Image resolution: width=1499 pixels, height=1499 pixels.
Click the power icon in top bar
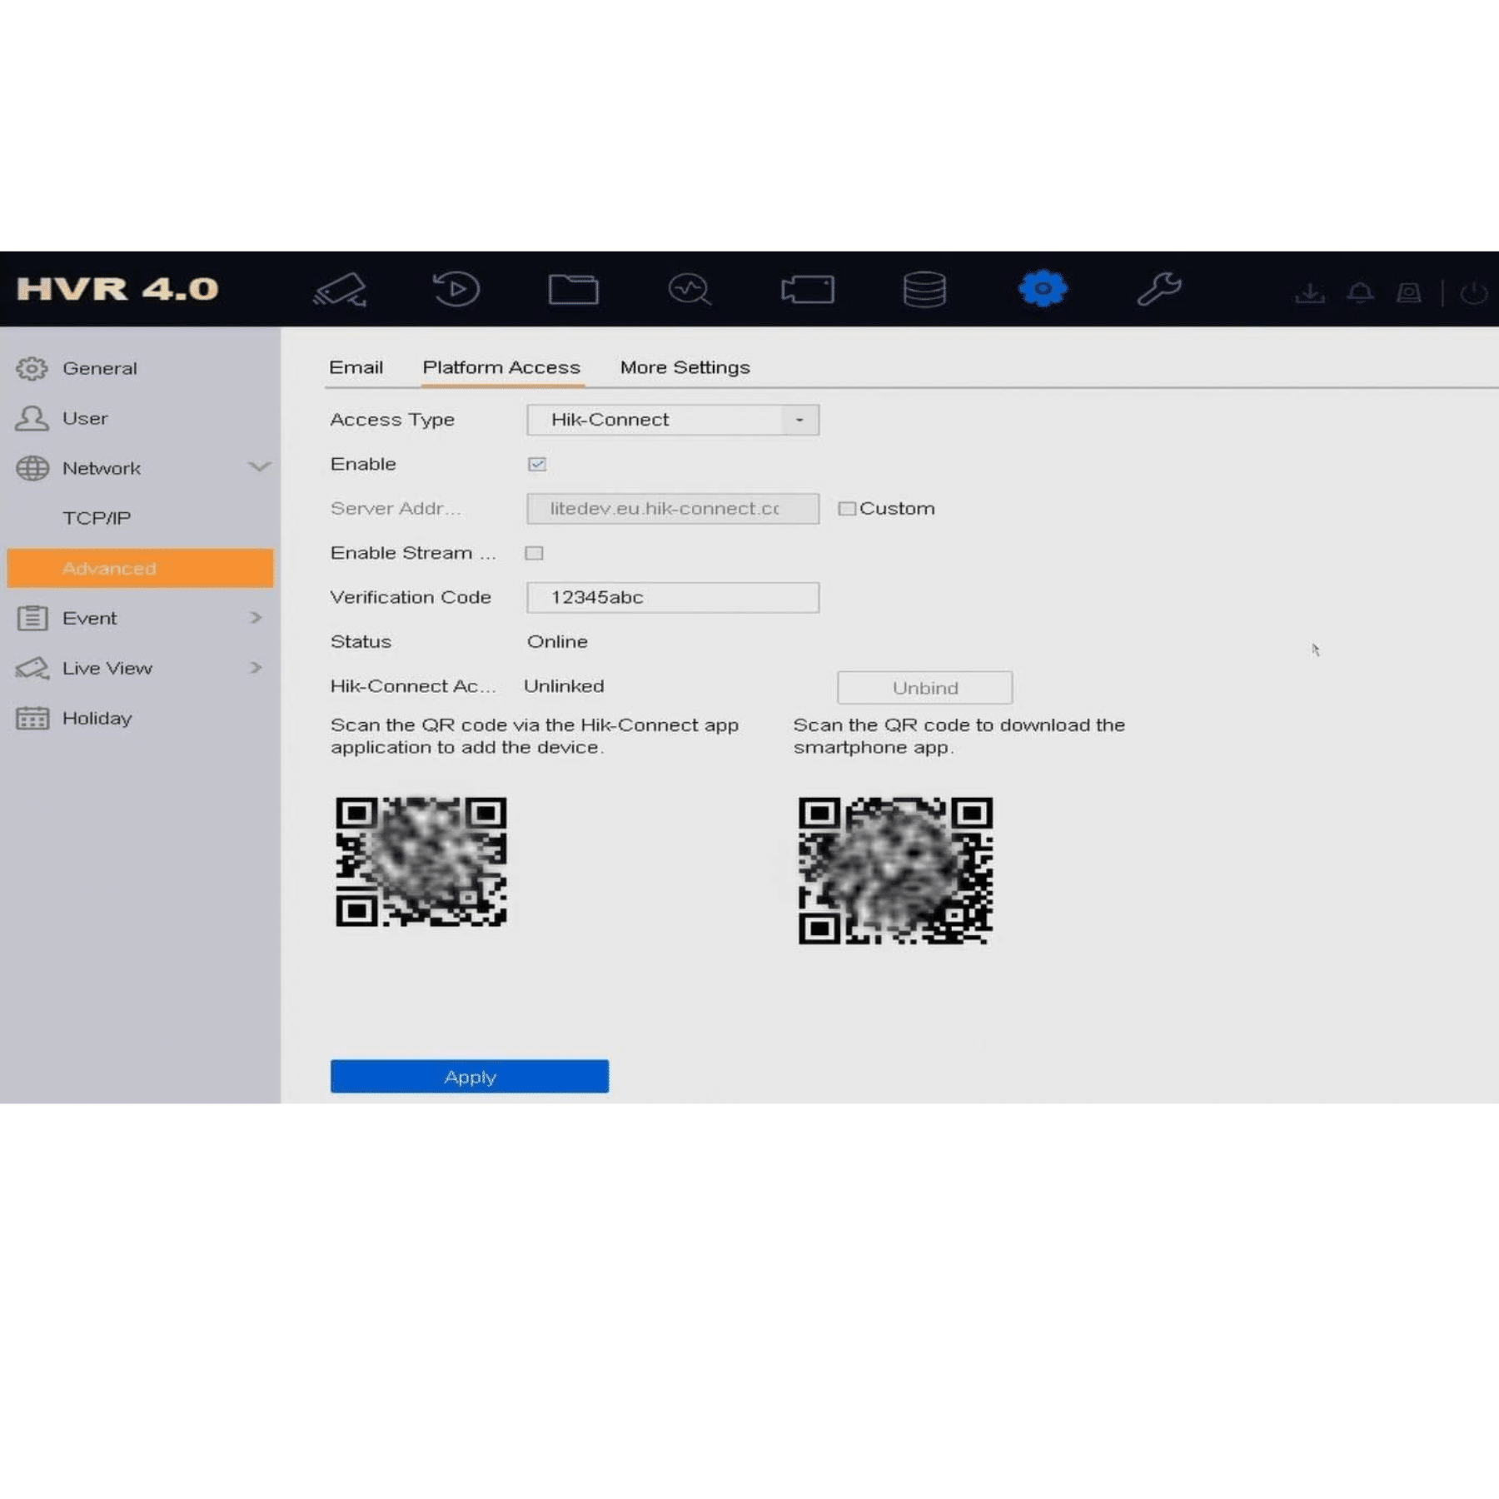pyautogui.click(x=1473, y=293)
